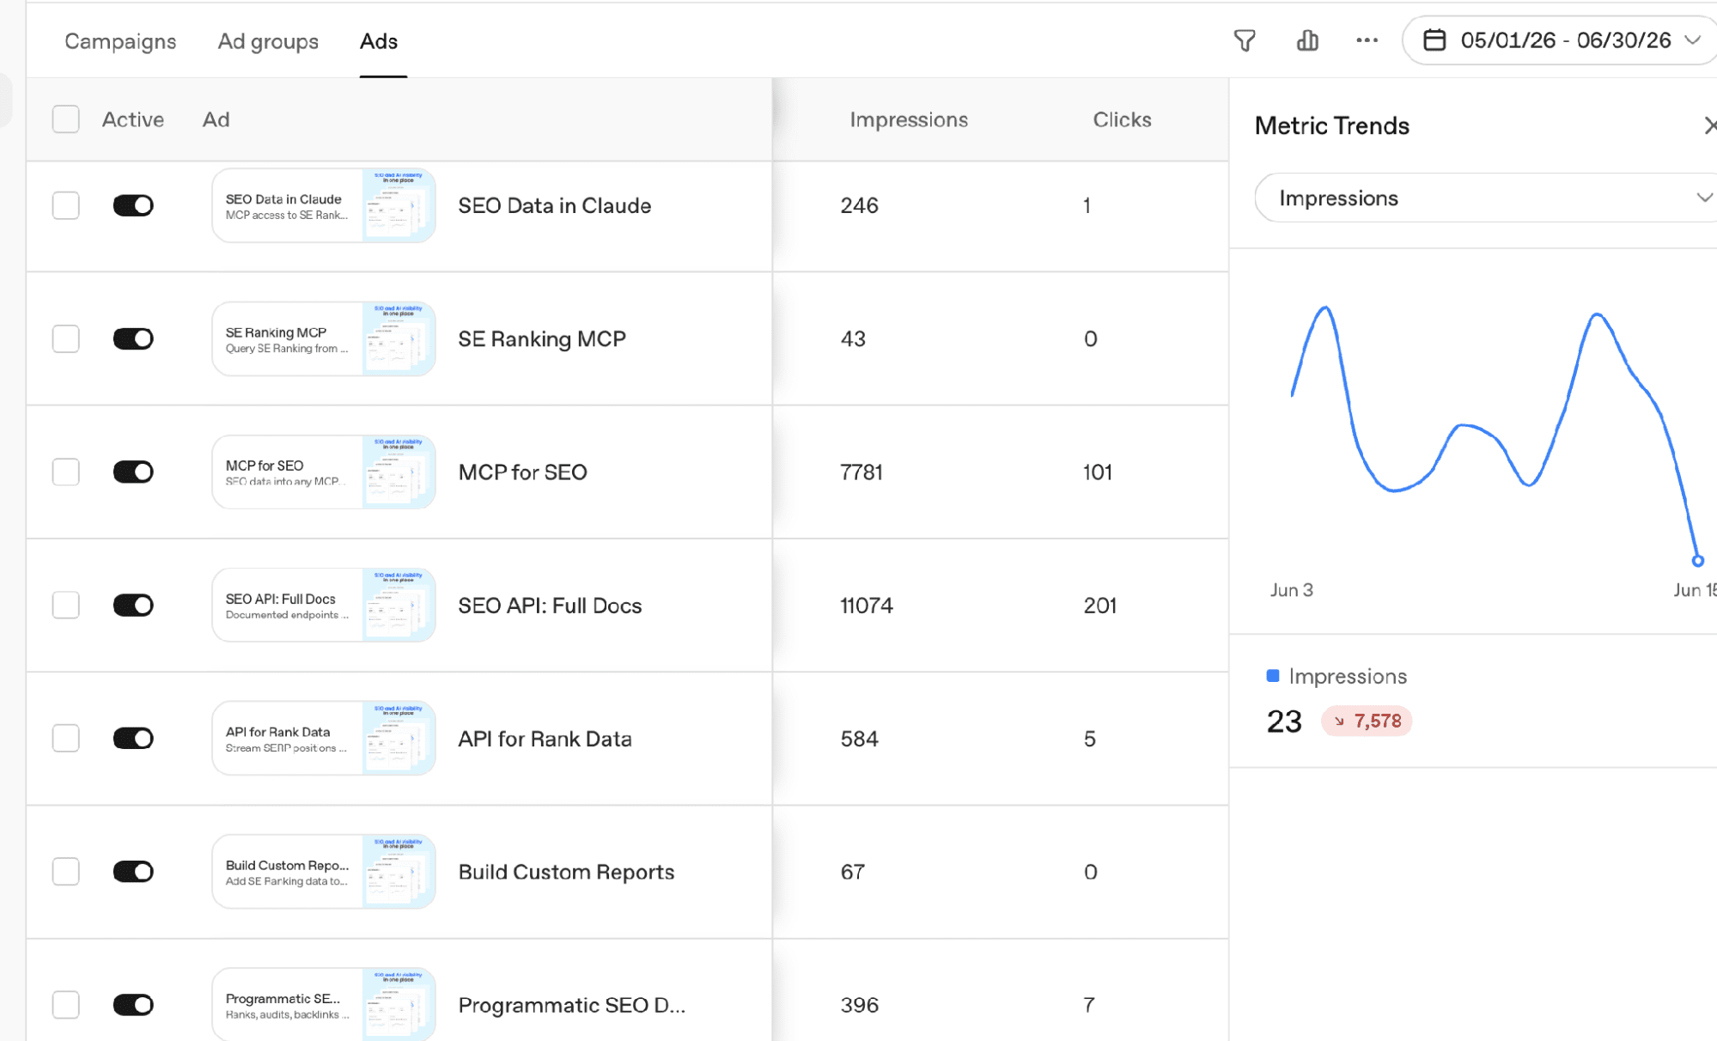Switch to the Campaigns tab

tap(120, 41)
